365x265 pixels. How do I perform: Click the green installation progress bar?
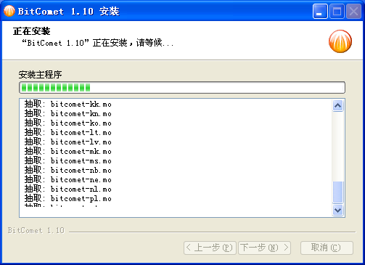(x=182, y=87)
